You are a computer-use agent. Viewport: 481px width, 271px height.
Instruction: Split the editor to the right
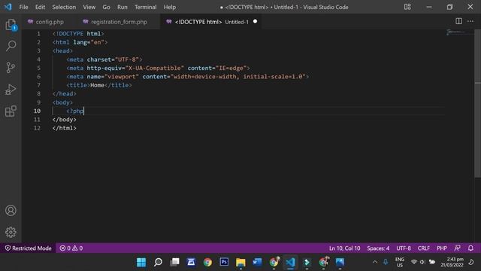point(458,21)
